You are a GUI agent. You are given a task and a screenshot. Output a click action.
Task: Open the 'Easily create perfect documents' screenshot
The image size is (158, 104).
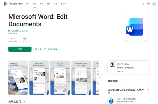[x=39, y=78]
